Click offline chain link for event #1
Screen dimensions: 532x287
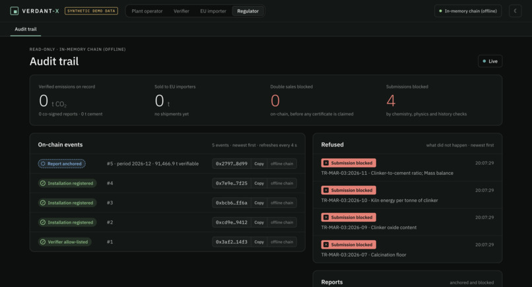click(x=282, y=242)
